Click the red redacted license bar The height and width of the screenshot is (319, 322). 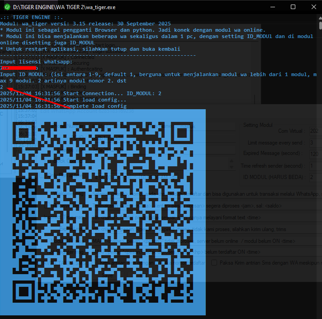[x=20, y=68]
